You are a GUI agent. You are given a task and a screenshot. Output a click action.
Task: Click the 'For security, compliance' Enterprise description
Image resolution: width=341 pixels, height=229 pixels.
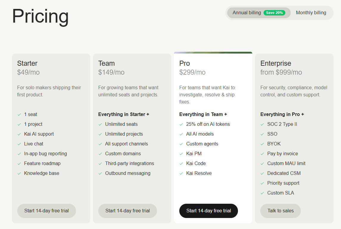pos(294,91)
